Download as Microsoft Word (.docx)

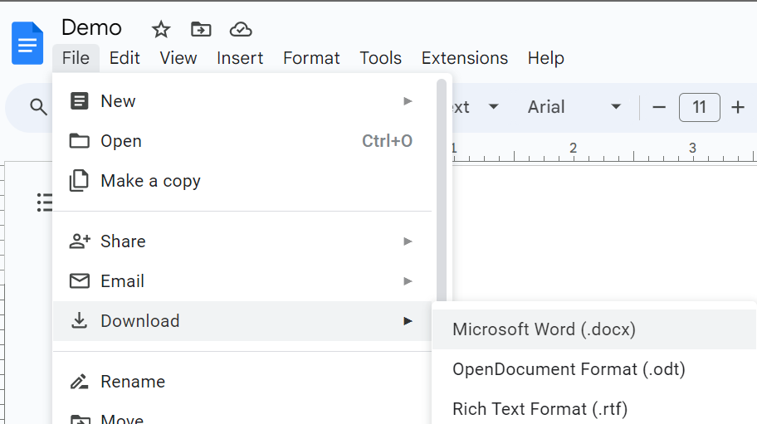point(544,329)
